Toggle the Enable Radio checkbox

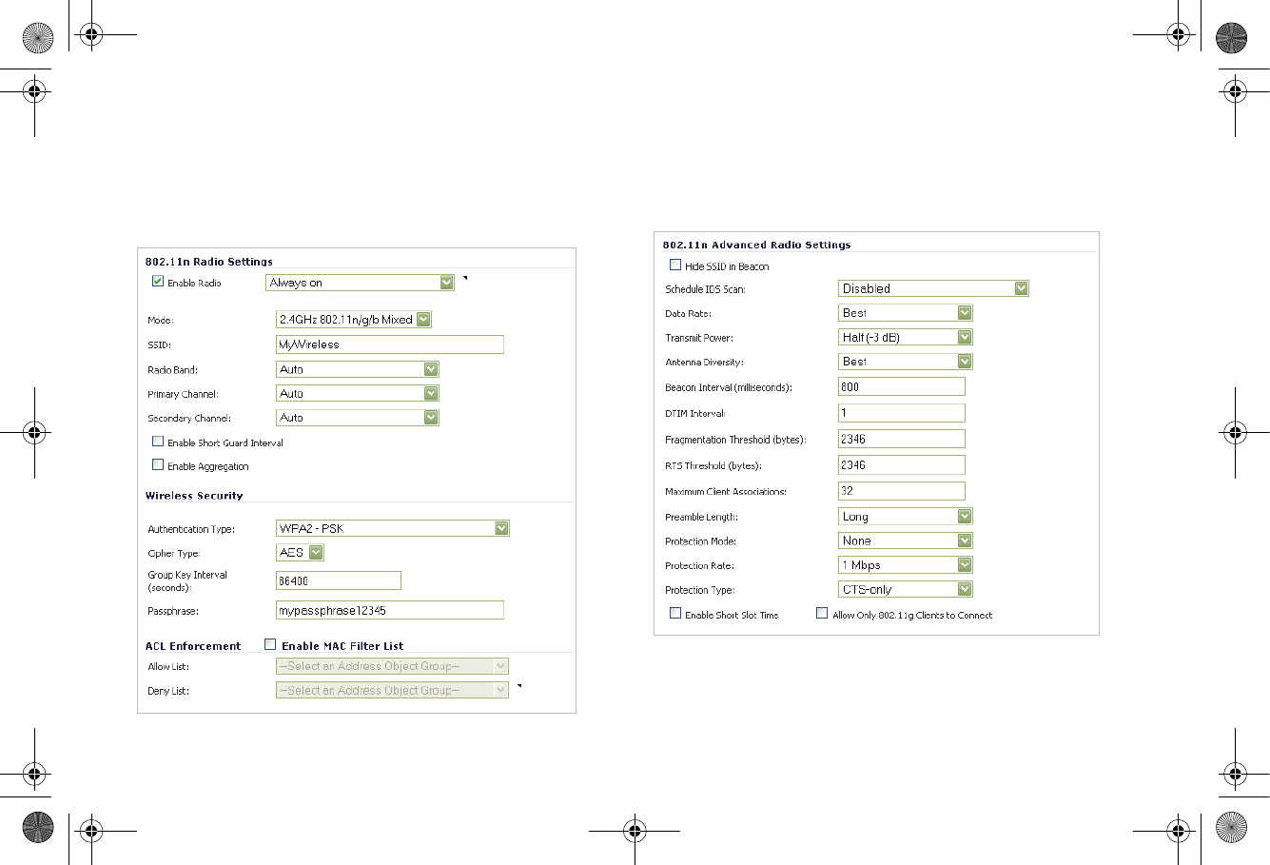[158, 282]
